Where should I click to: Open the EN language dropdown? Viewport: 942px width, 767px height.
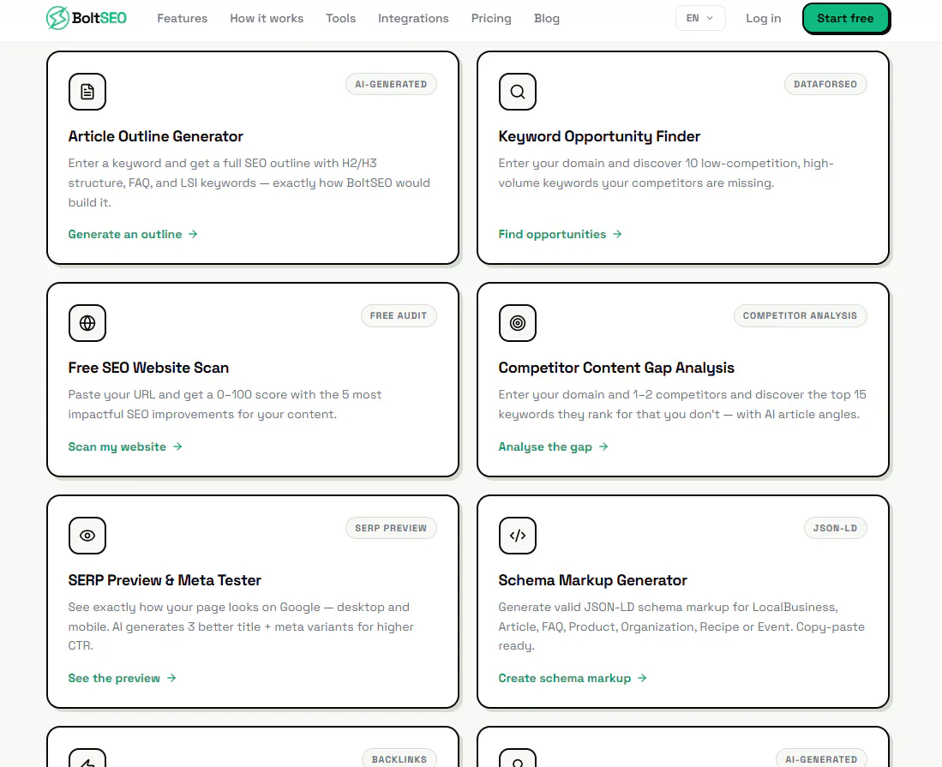click(x=700, y=18)
